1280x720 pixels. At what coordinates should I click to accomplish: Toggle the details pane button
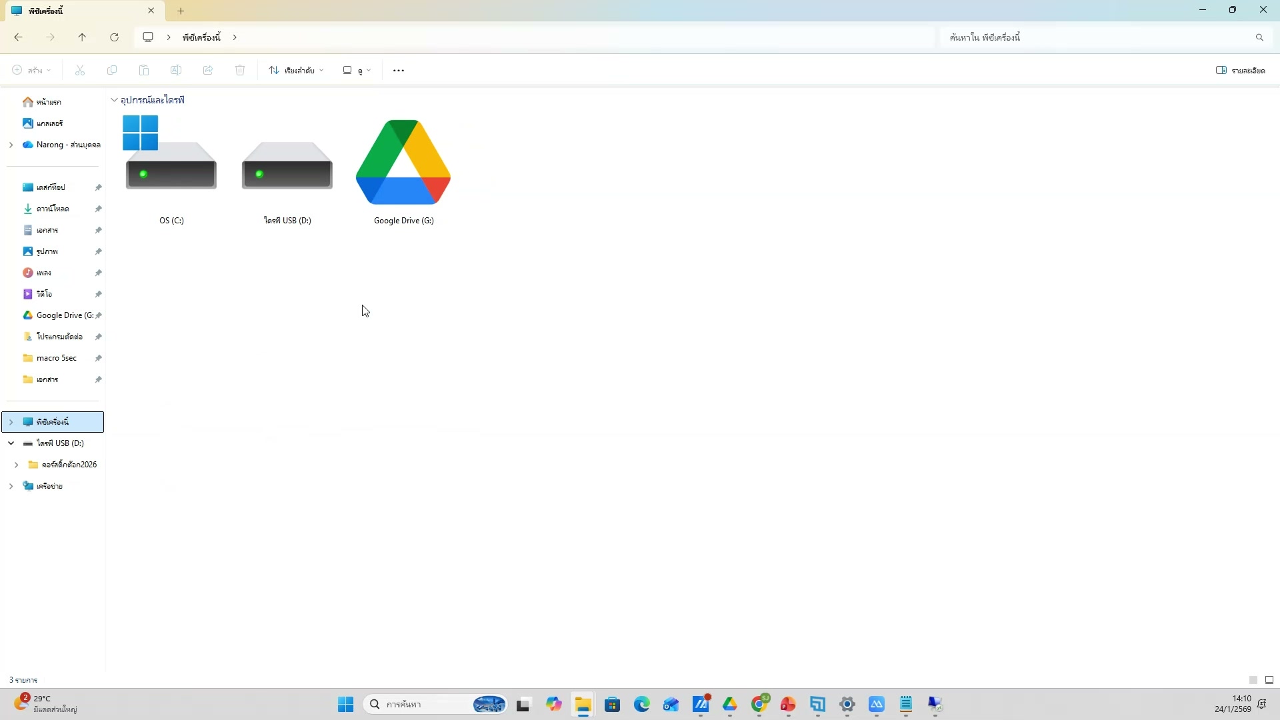click(x=1240, y=71)
